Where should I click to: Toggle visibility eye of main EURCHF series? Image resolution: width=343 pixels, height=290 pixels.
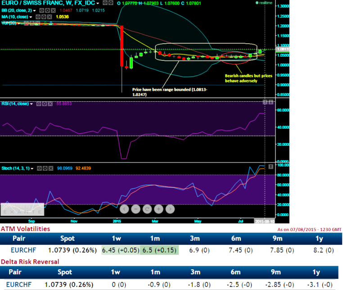point(105,3)
